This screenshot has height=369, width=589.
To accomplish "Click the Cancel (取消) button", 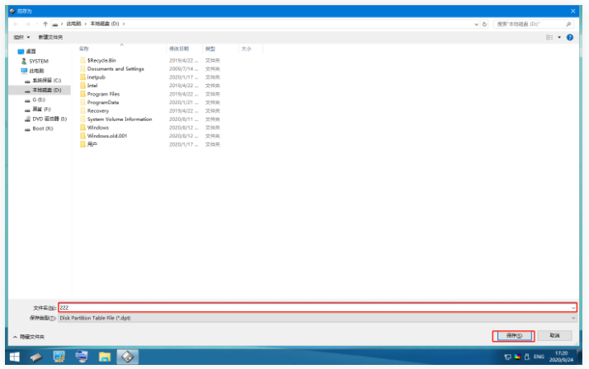I will tap(554, 336).
